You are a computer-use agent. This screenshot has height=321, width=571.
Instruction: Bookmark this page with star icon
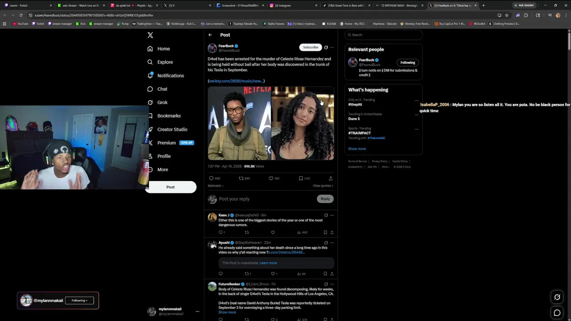coord(507,15)
